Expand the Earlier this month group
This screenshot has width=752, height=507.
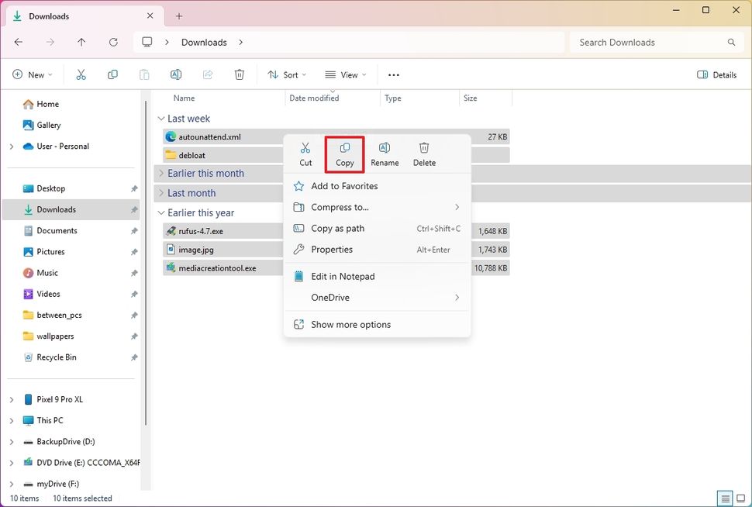pyautogui.click(x=161, y=174)
